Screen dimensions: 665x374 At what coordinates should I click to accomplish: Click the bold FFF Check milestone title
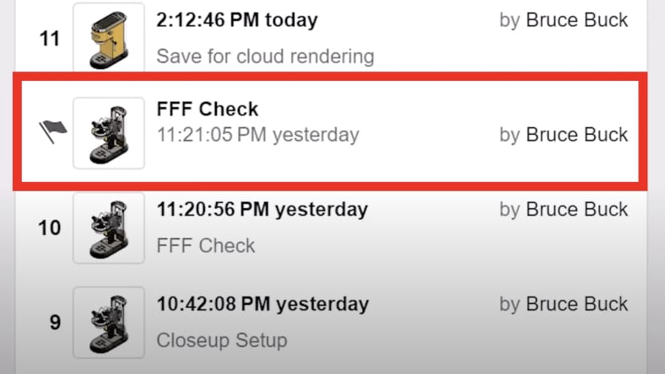point(208,110)
